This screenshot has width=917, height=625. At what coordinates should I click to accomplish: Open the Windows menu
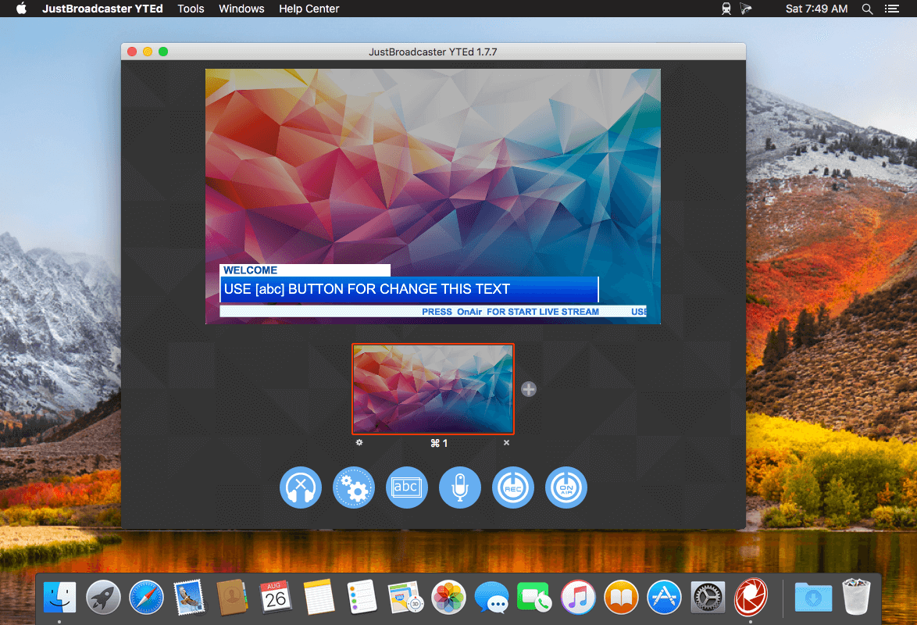pos(241,9)
